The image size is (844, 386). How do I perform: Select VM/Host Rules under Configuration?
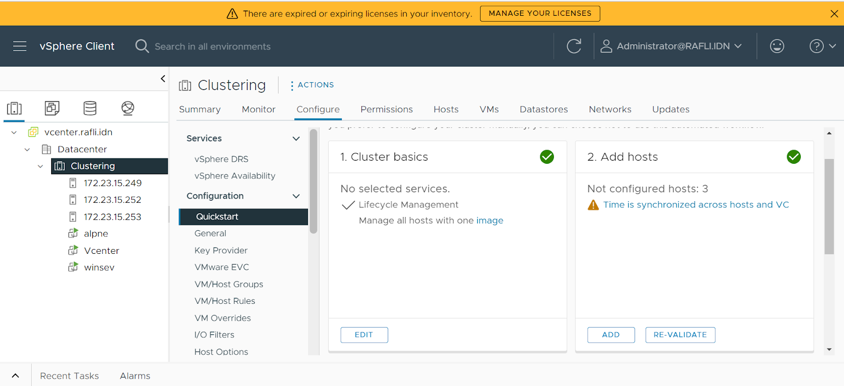coord(225,301)
